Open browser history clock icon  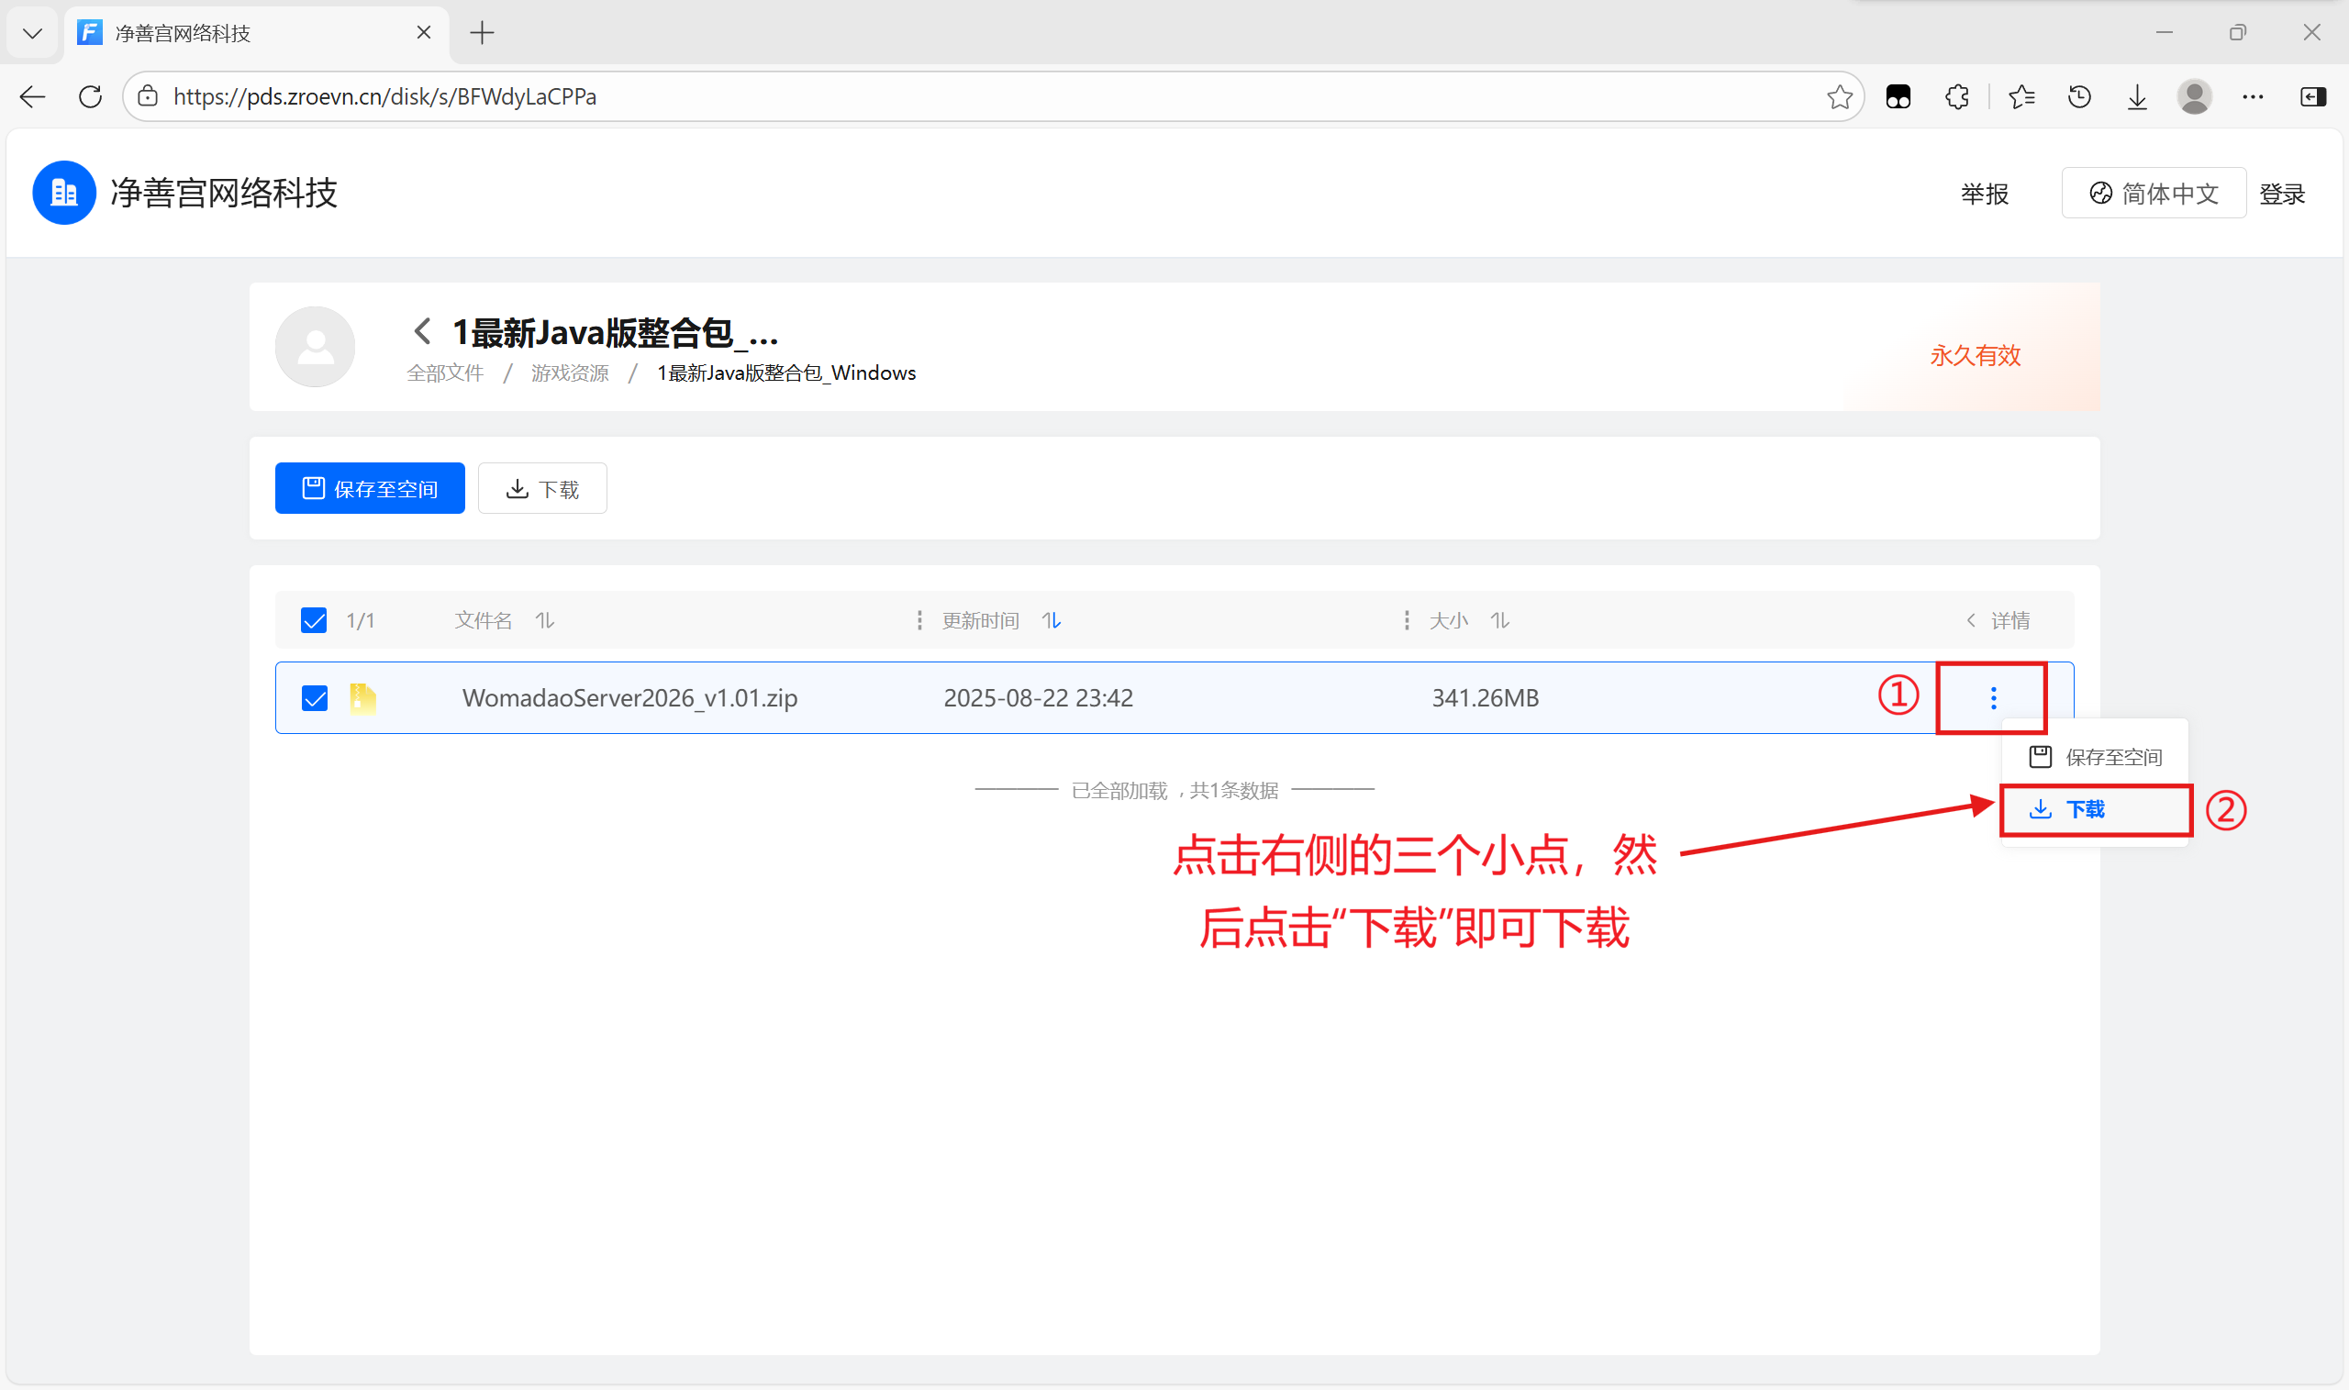(x=2079, y=96)
